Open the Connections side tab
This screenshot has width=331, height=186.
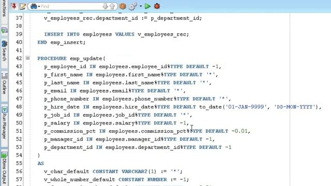point(4,9)
